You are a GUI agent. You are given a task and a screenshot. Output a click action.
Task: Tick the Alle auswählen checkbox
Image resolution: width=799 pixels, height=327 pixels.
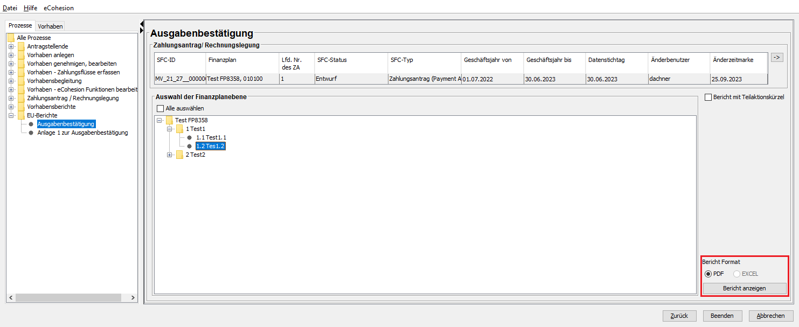coord(160,108)
